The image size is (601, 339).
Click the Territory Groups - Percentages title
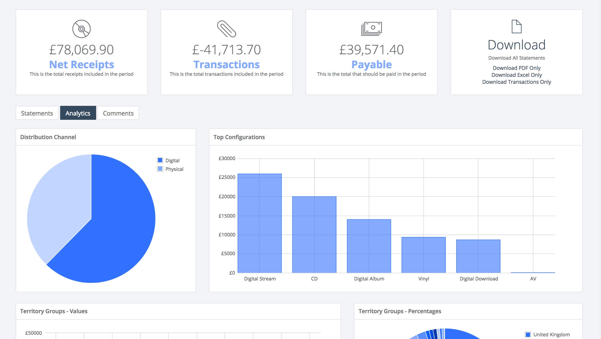pos(400,311)
